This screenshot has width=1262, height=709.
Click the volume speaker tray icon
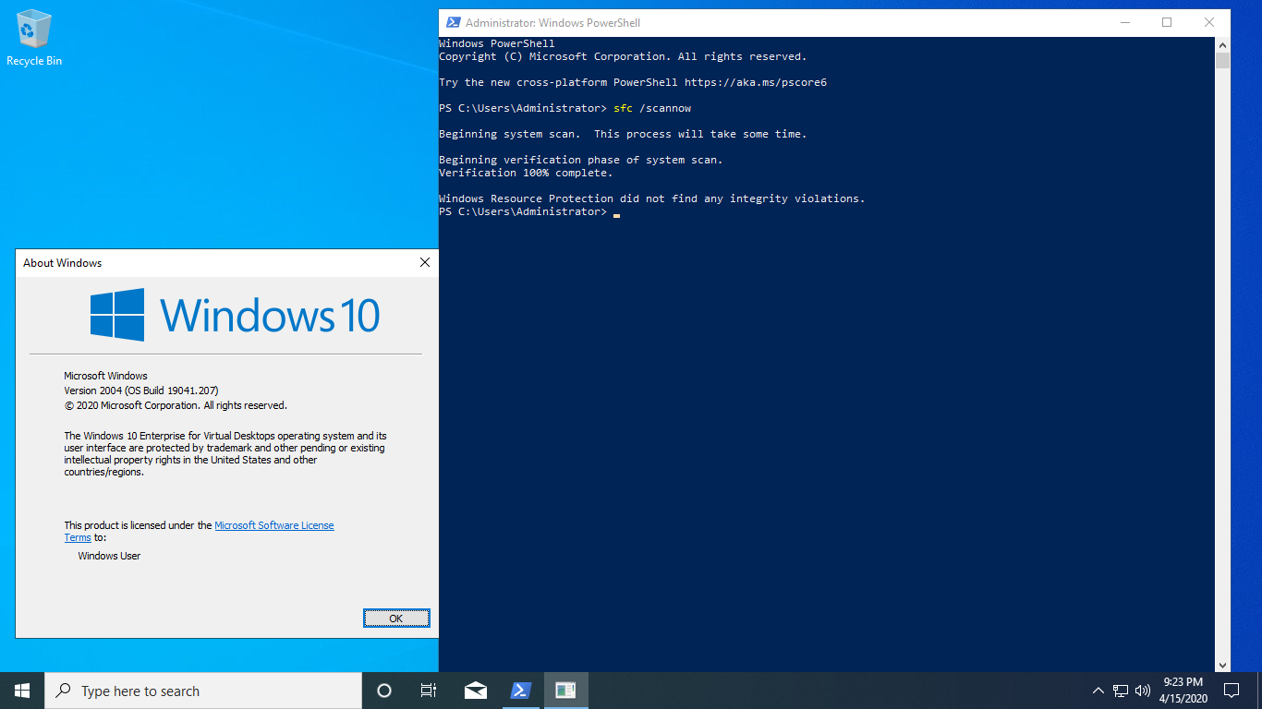coord(1143,691)
